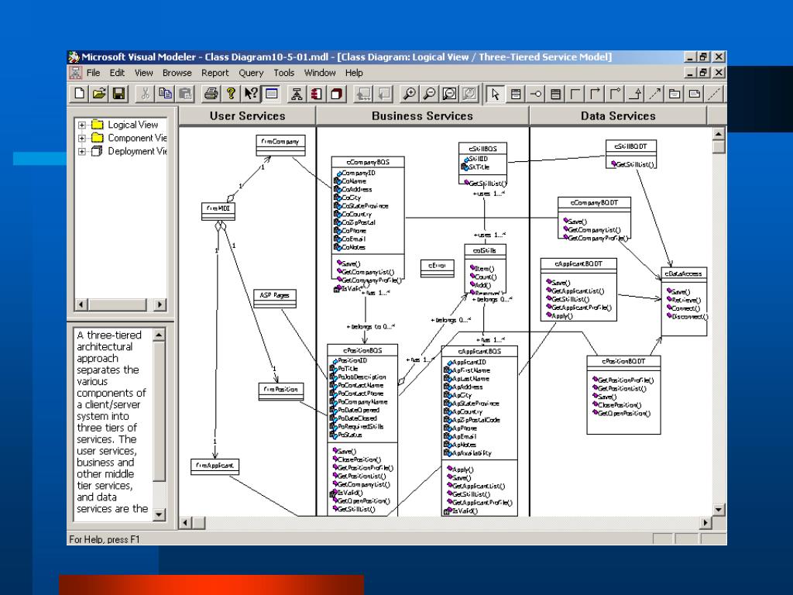The height and width of the screenshot is (595, 793).
Task: Click the New model toolbar icon
Action: click(80, 94)
